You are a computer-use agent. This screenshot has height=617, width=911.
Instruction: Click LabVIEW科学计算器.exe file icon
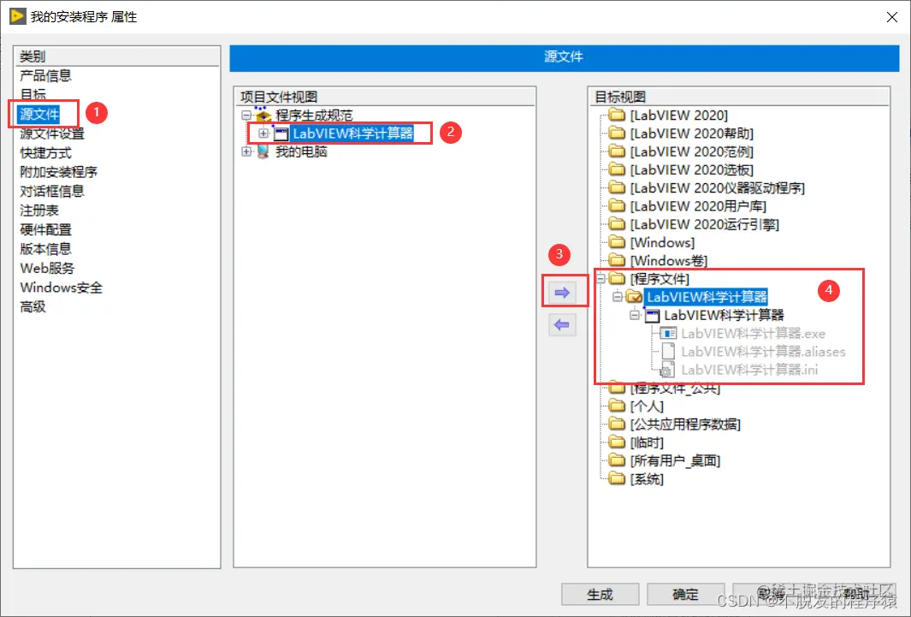(x=668, y=334)
